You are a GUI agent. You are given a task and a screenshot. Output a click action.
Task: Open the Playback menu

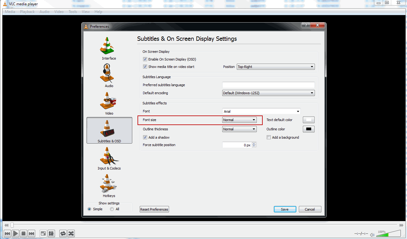(27, 12)
